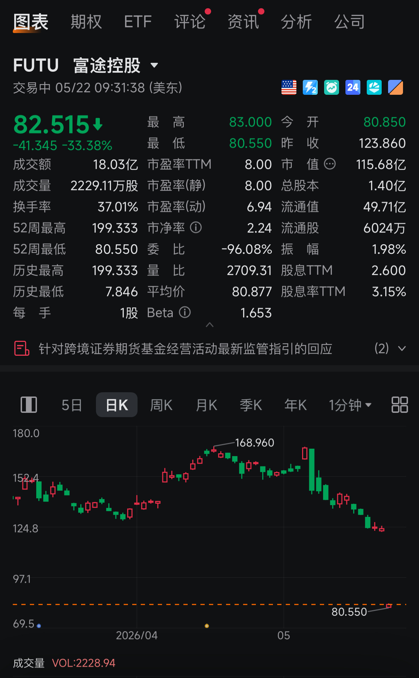419x678 pixels.
Task: Tap the 52周最高 value 199.333
Action: [115, 228]
